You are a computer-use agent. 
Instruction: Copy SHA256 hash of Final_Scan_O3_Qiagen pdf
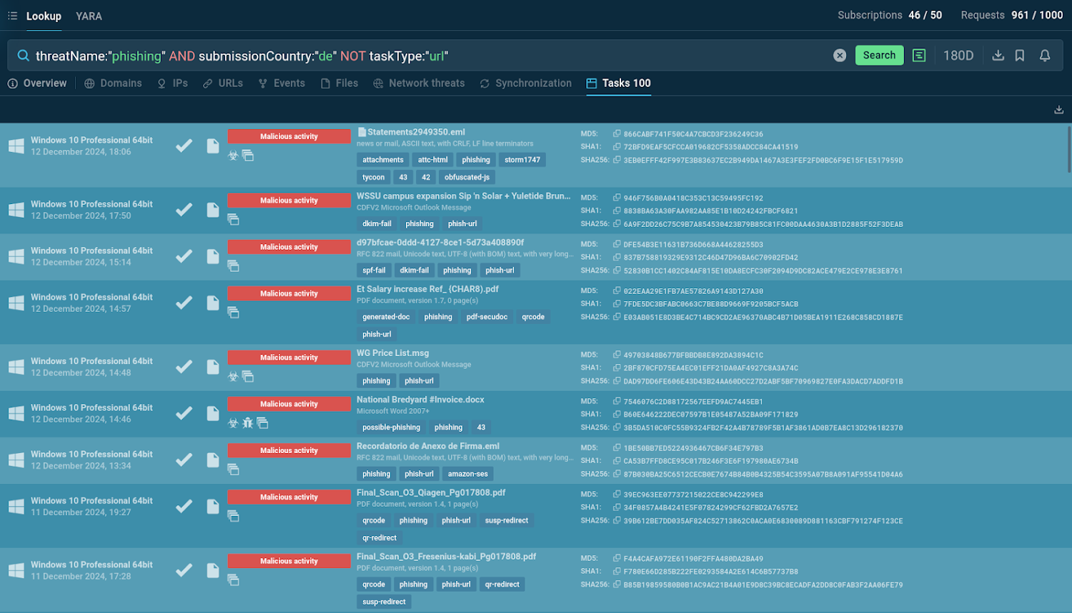[617, 520]
